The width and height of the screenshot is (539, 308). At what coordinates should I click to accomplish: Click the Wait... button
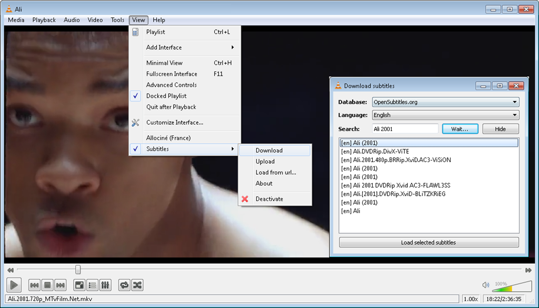[460, 129]
